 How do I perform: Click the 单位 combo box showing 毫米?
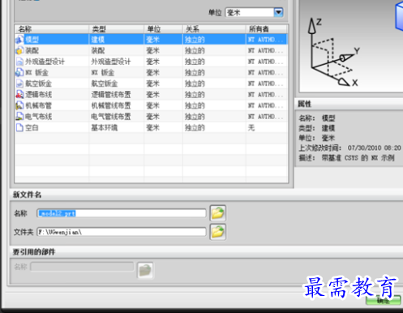(x=254, y=12)
